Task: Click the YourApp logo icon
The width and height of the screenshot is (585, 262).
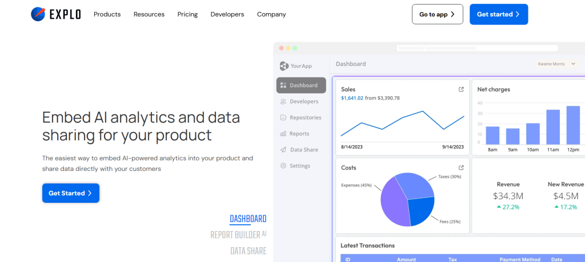Action: (284, 65)
